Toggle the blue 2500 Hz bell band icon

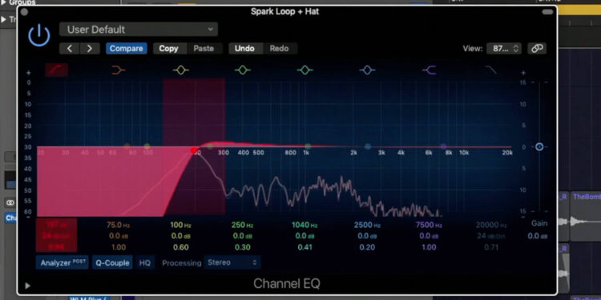[x=367, y=70]
